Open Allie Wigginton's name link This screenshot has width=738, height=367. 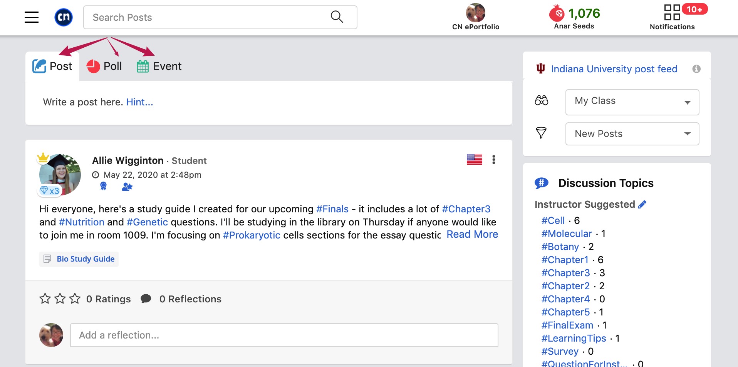(128, 160)
